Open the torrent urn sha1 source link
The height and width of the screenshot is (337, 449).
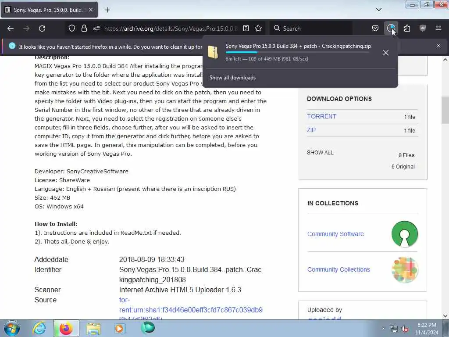(191, 309)
